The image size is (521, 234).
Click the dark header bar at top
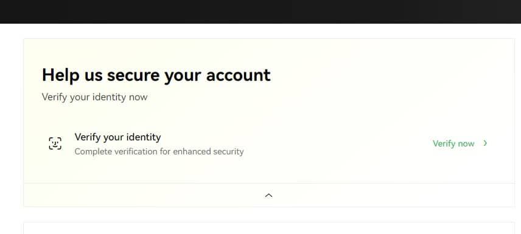tap(260, 12)
